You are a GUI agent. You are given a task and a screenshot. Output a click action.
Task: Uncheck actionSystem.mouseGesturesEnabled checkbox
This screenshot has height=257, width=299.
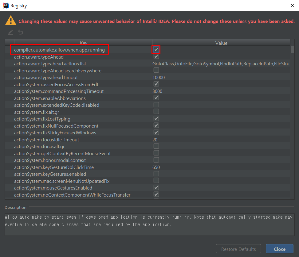[156, 187]
